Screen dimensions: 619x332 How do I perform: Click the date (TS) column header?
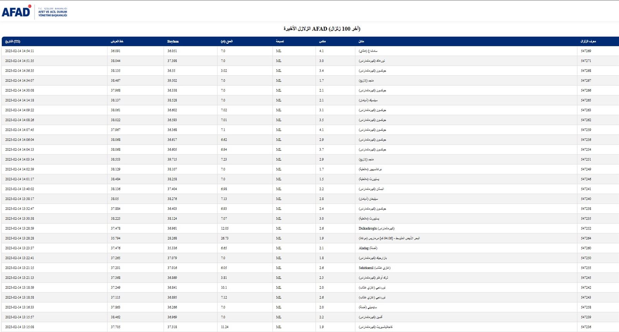[13, 41]
